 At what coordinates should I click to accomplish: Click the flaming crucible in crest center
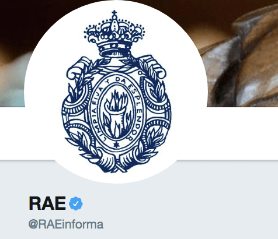116,113
